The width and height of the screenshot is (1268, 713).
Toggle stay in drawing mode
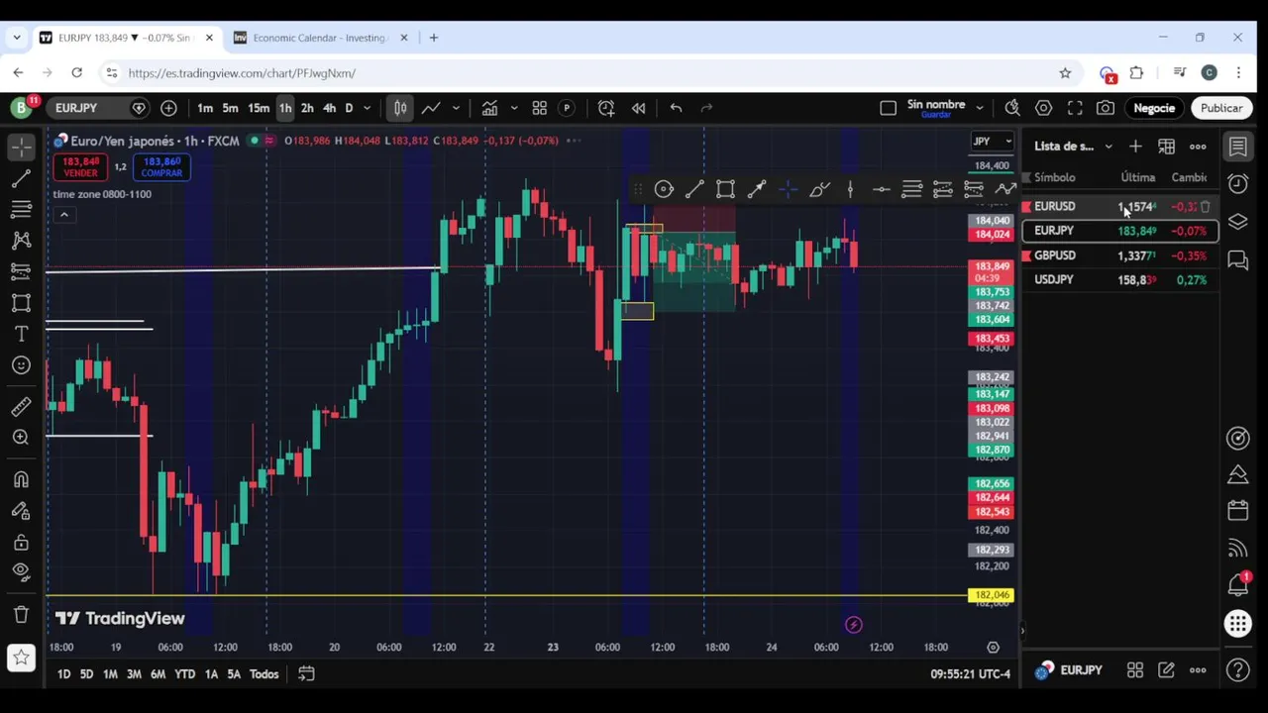point(21,510)
